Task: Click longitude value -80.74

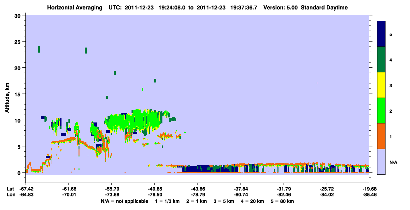Action: tap(240, 195)
